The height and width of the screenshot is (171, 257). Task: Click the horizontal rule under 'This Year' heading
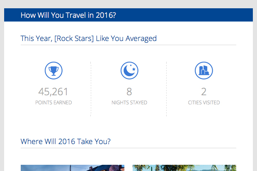(x=128, y=45)
